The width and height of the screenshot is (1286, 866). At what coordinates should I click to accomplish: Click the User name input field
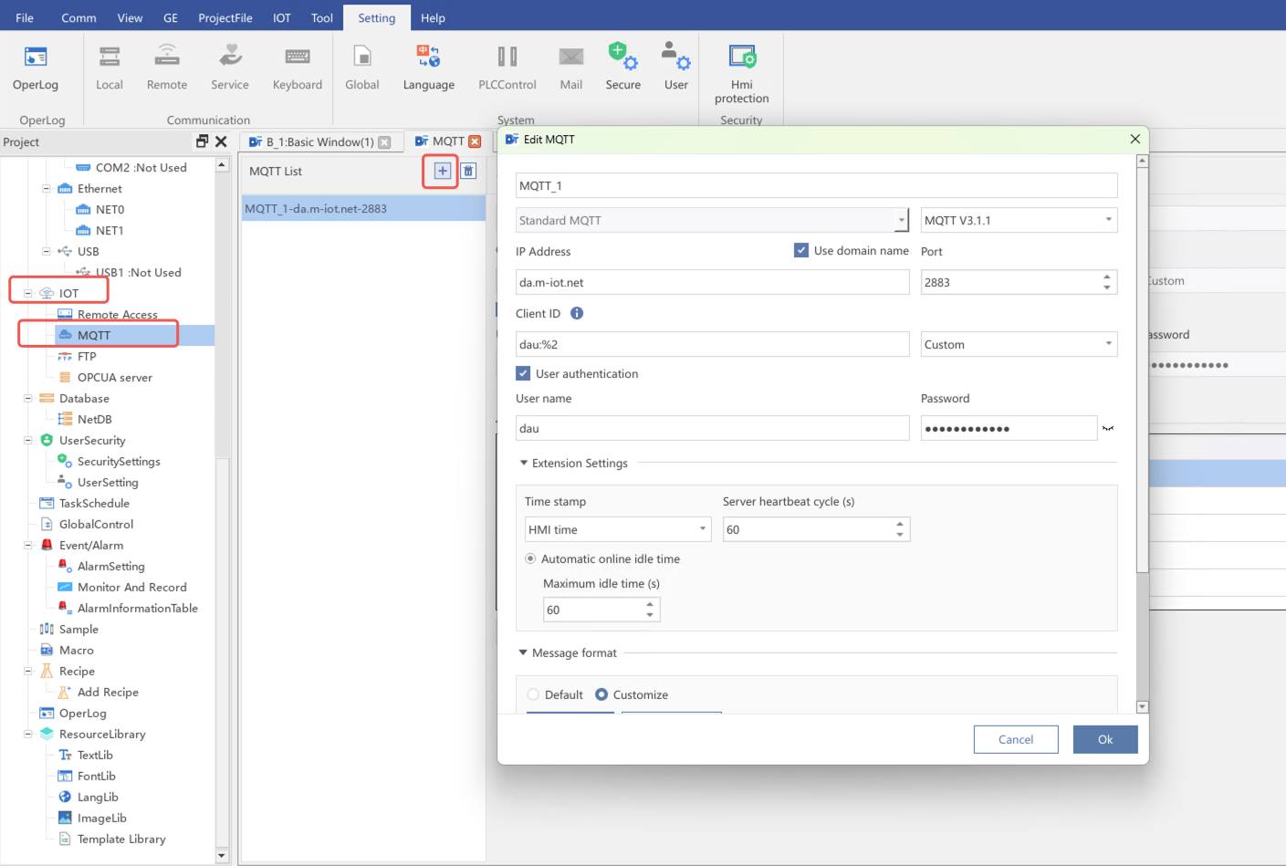712,428
